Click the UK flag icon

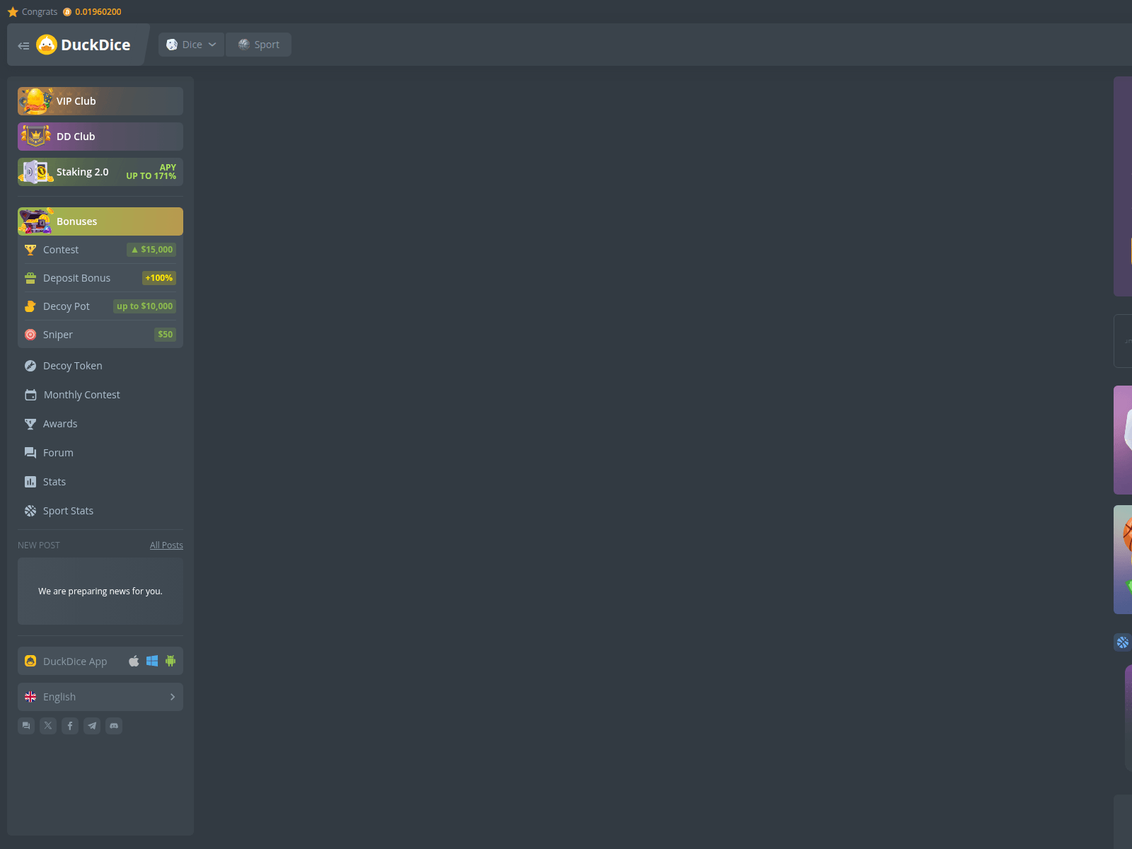click(30, 697)
